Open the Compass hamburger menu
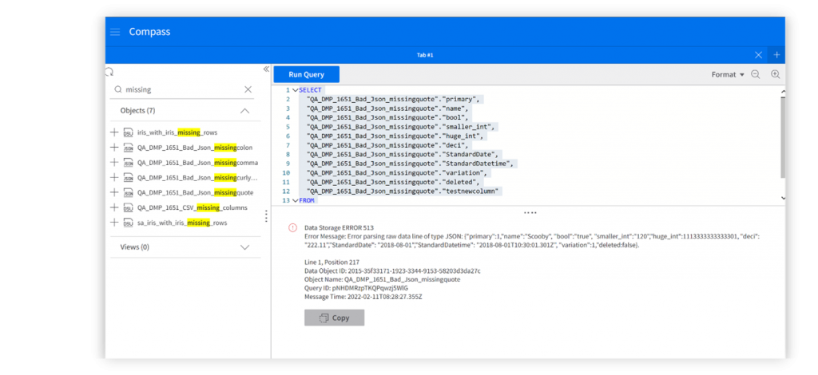Image resolution: width=818 pixels, height=375 pixels. pyautogui.click(x=115, y=32)
